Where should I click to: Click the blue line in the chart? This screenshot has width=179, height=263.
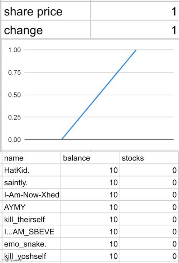coord(99,95)
